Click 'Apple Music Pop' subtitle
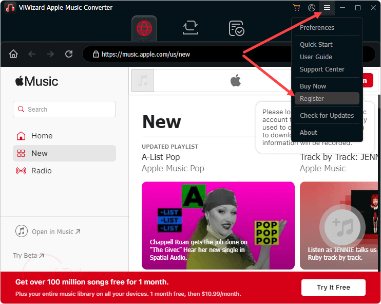The width and height of the screenshot is (381, 304). point(173,168)
